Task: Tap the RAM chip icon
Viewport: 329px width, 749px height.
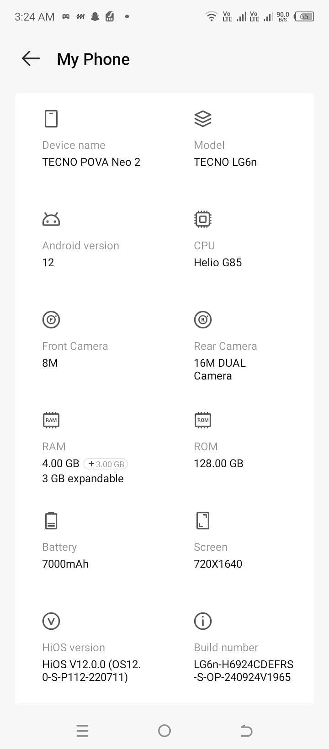Action: (51, 420)
